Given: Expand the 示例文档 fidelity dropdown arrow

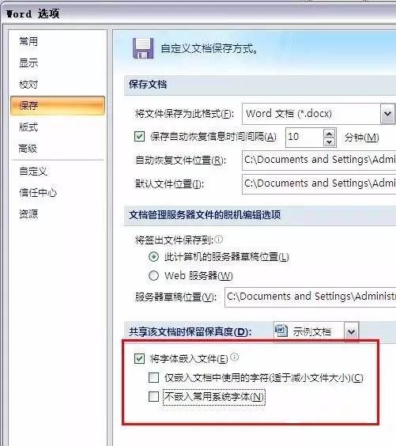Looking at the screenshot, I should 352,331.
